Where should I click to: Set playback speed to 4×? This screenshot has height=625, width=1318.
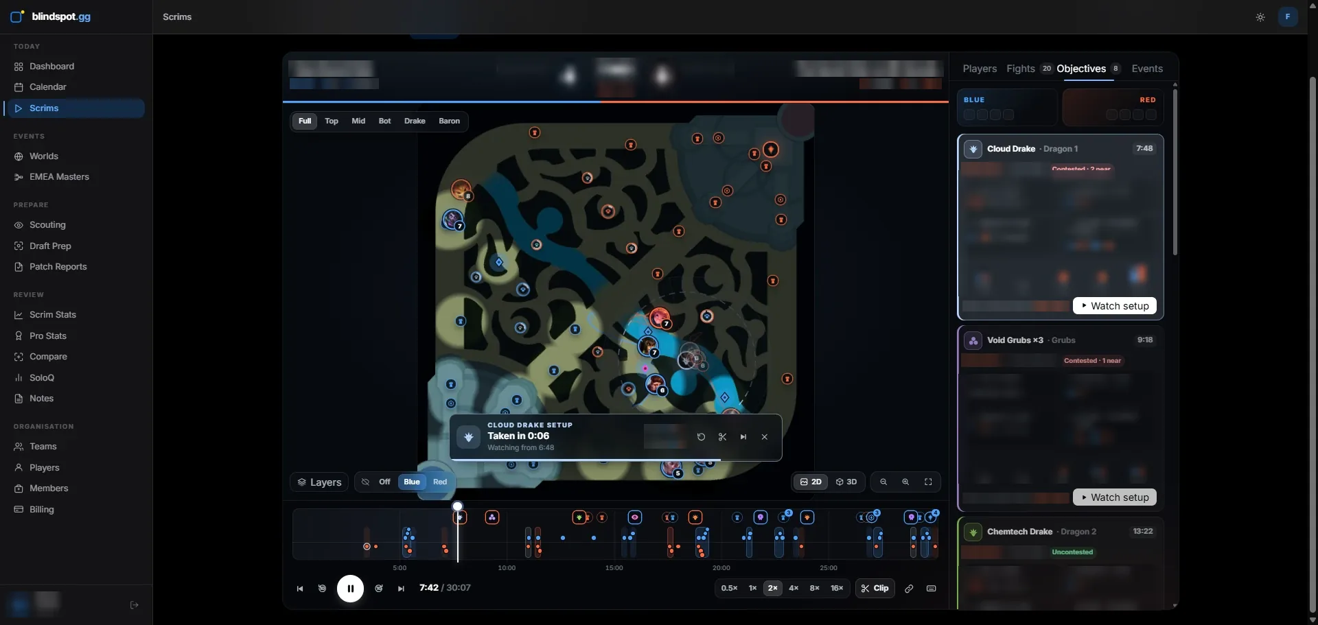pyautogui.click(x=794, y=589)
